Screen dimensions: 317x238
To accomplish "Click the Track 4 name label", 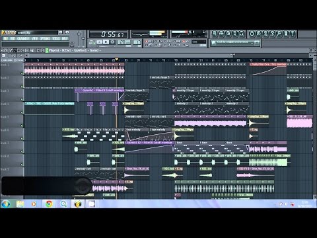I will click(x=5, y=104).
